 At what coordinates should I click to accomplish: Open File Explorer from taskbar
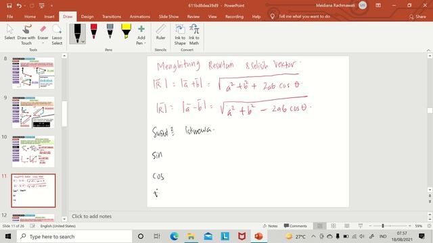pyautogui.click(x=191, y=236)
